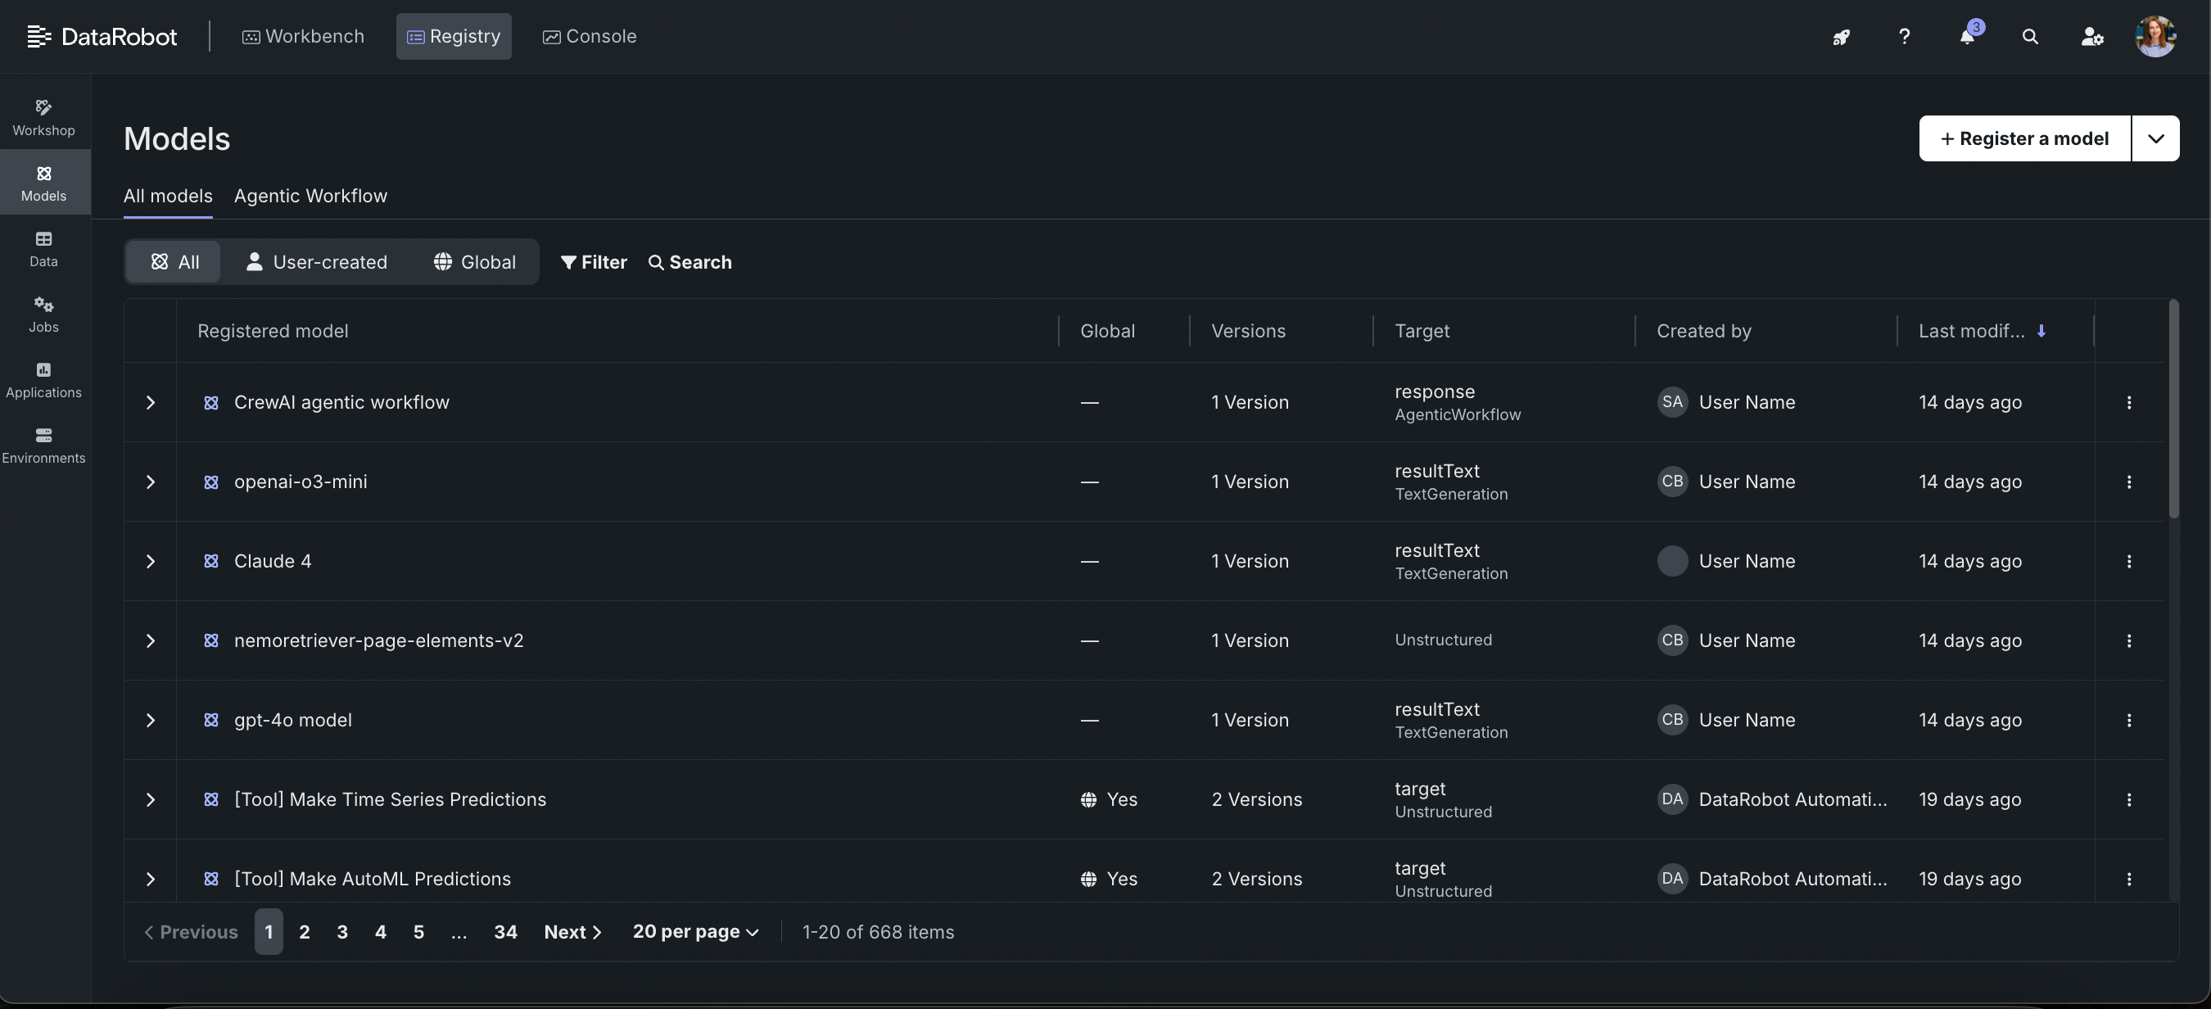Sort by the Last modified column header
The width and height of the screenshot is (2211, 1009).
[x=1983, y=331]
